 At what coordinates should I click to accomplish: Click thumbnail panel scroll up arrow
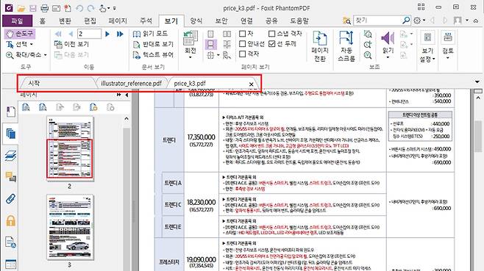click(127, 118)
